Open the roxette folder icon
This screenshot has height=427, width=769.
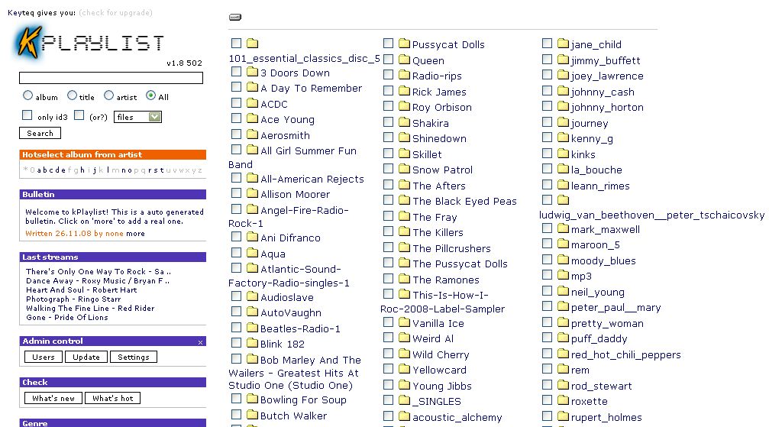click(x=563, y=400)
